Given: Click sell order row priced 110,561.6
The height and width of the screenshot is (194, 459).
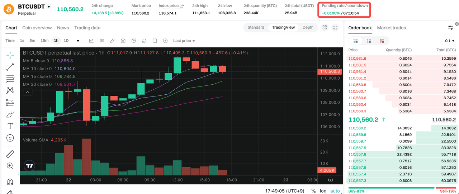Looking at the screenshot, I should tap(402, 59).
